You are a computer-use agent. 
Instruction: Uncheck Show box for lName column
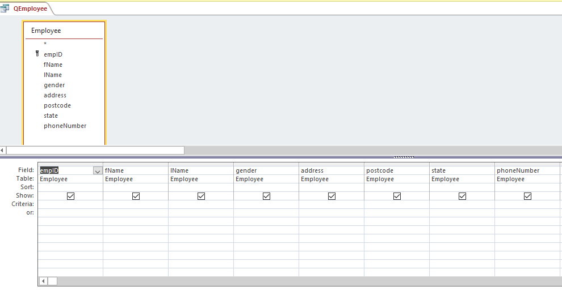tap(201, 196)
